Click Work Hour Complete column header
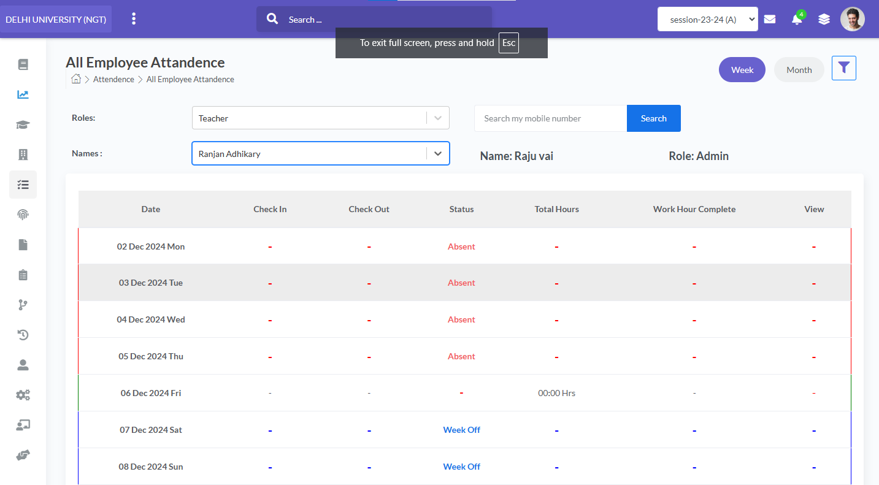879x485 pixels. (694, 209)
